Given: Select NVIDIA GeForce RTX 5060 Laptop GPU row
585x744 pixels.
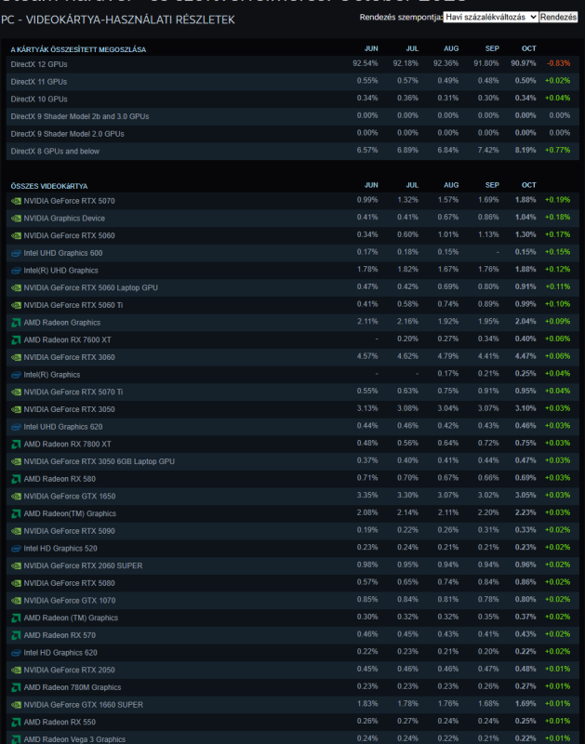Looking at the screenshot, I should (293, 287).
